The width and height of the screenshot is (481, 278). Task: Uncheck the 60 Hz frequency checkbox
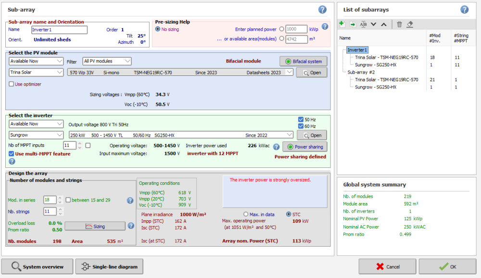[x=301, y=126]
